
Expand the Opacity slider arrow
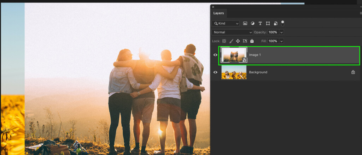281,32
